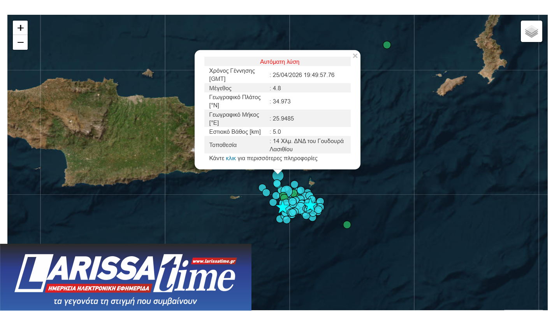The image size is (559, 311).
Task: Click the magnitude value 4.8
Action: [277, 88]
